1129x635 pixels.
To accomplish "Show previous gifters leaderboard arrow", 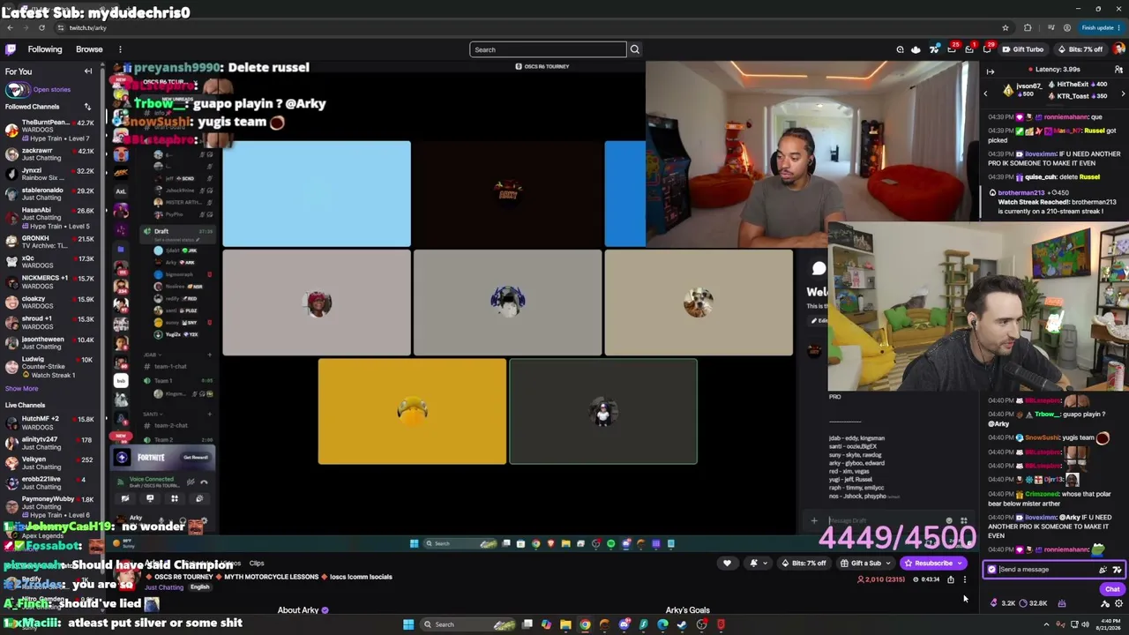I will [986, 93].
